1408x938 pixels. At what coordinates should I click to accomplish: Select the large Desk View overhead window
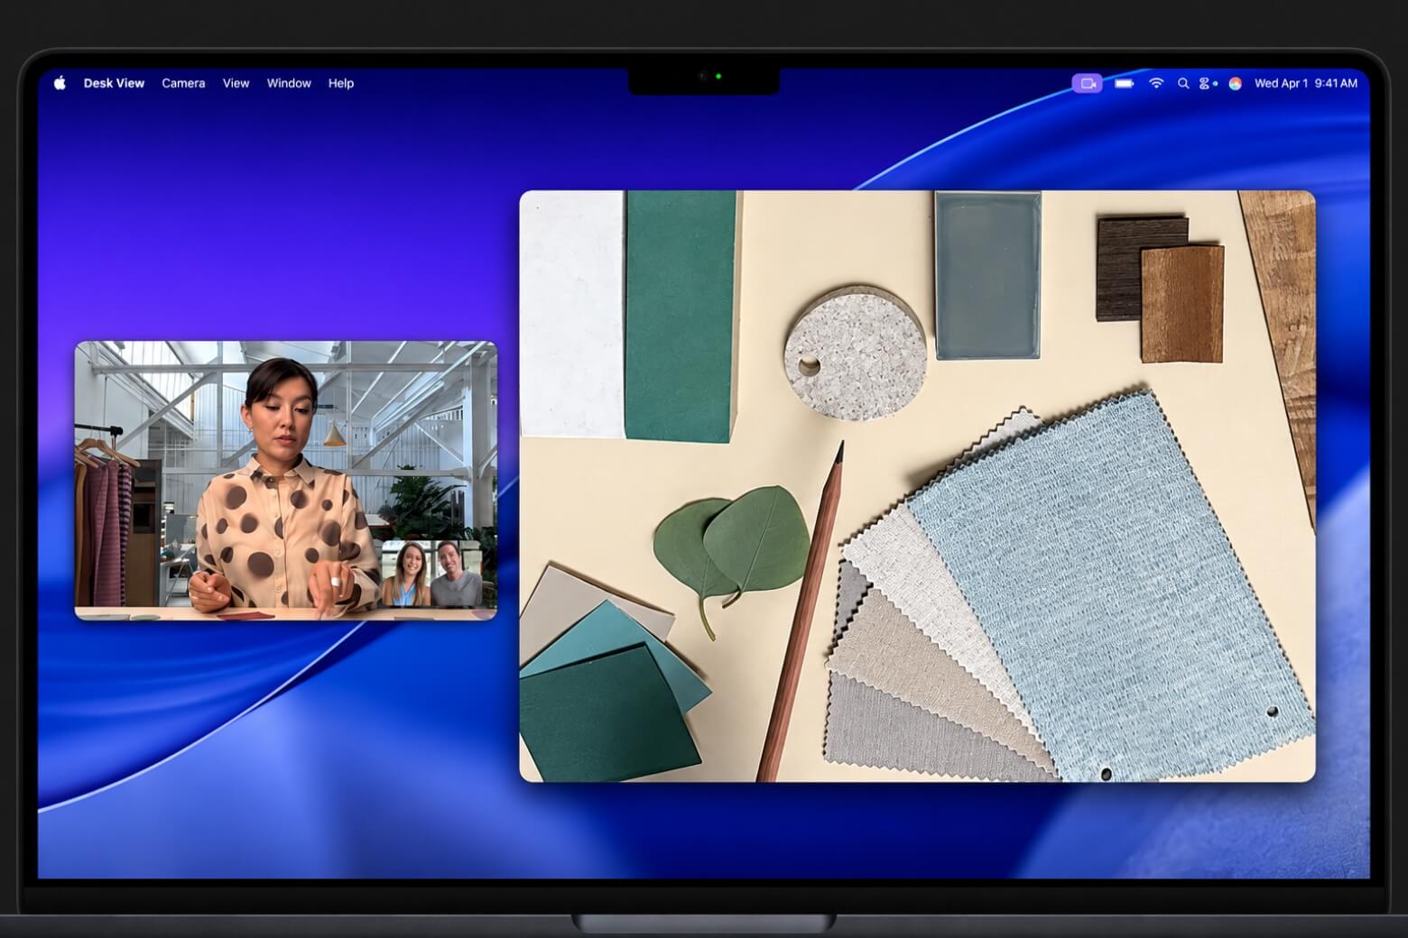point(917,486)
